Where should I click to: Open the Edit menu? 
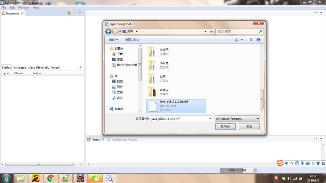12,8
